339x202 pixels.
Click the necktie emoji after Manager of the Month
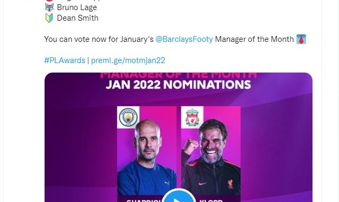(x=301, y=39)
